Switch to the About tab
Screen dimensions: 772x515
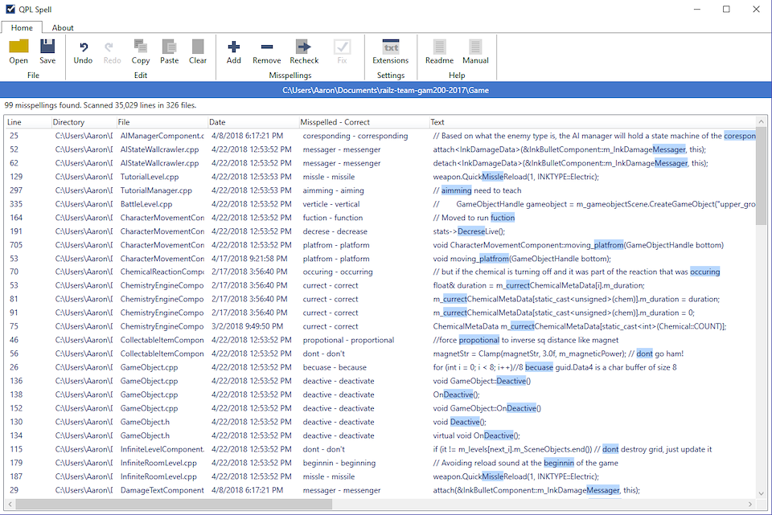coord(63,27)
